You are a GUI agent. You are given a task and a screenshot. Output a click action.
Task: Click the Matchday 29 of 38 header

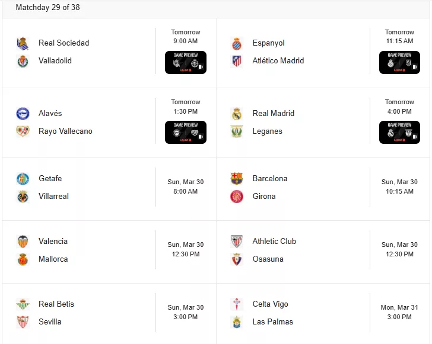coord(47,8)
